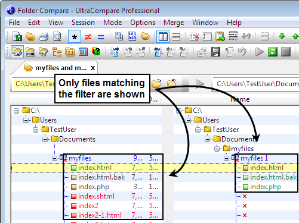Click the green Refresh compare icon

point(273,52)
